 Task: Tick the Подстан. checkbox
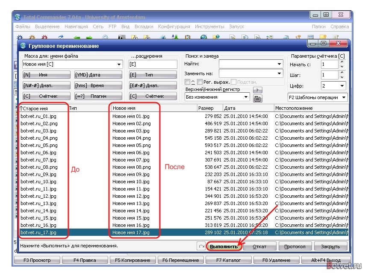click(x=234, y=82)
